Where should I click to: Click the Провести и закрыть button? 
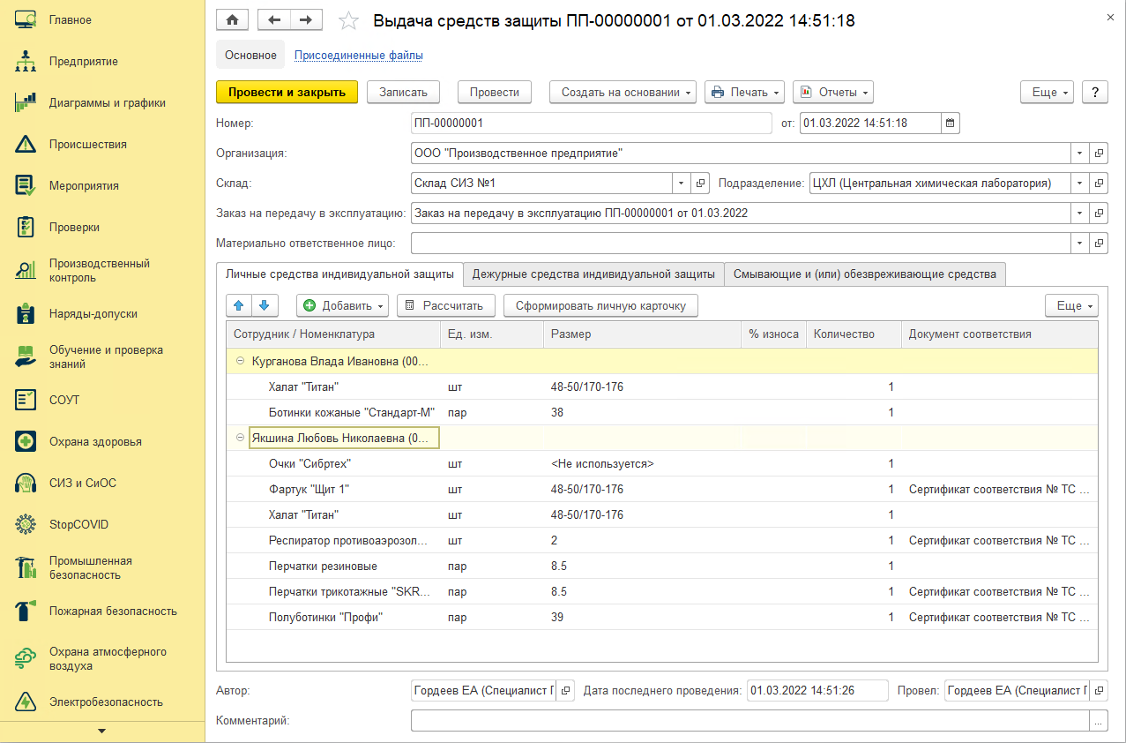click(287, 92)
